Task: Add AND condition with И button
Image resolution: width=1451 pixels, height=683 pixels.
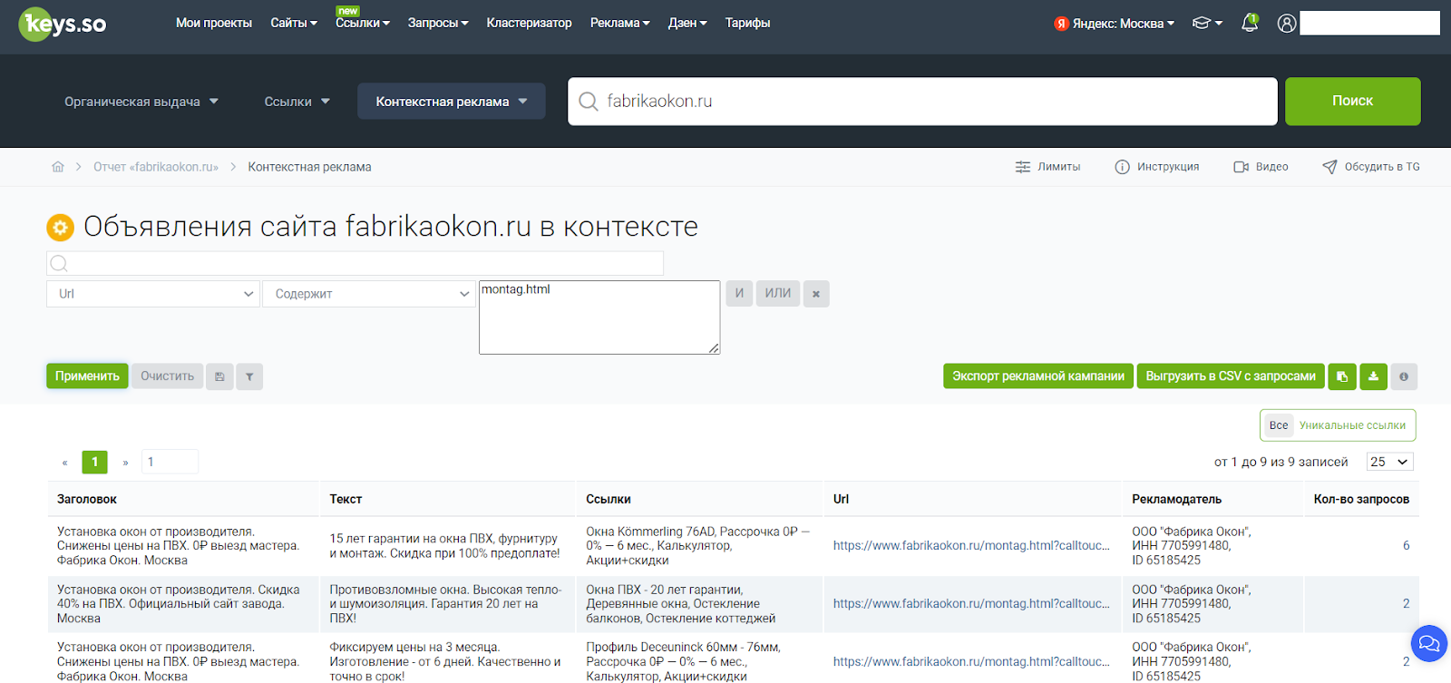Action: [x=739, y=294]
